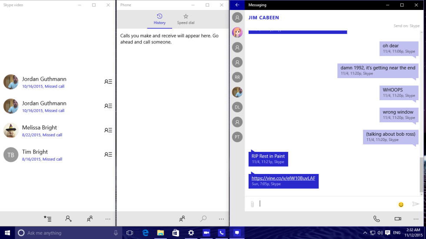Click Melissa Bright avatar thumbnail

(x=11, y=130)
